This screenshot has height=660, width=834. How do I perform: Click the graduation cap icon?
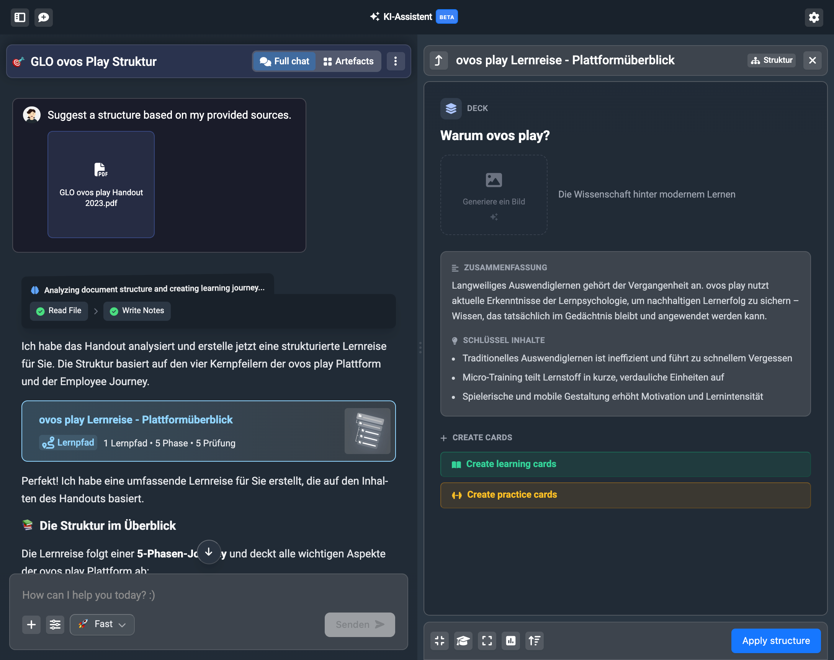coord(463,641)
